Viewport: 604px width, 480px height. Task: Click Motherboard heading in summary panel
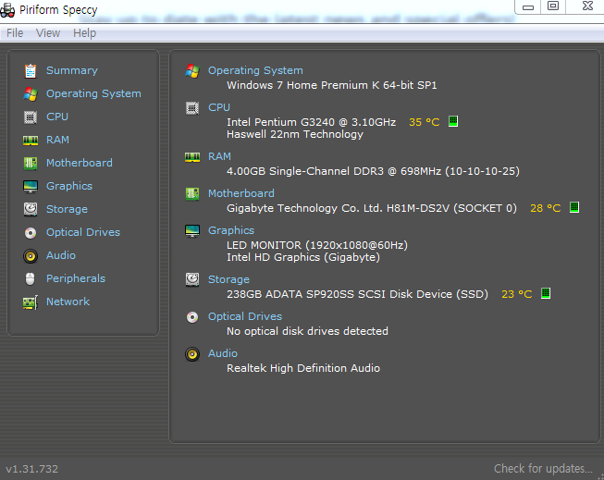[241, 193]
